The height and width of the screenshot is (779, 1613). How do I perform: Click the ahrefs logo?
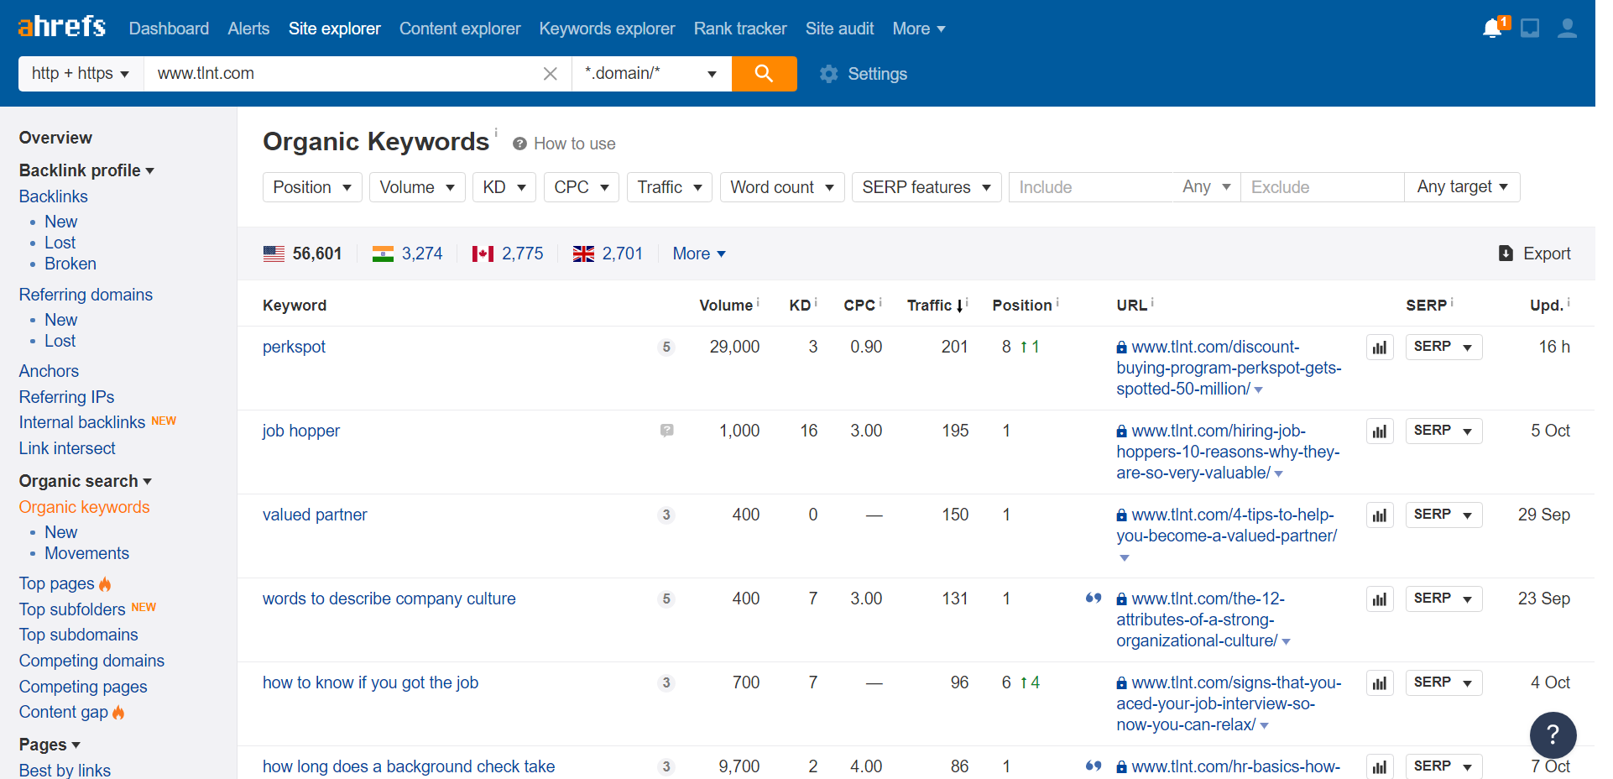(x=62, y=27)
